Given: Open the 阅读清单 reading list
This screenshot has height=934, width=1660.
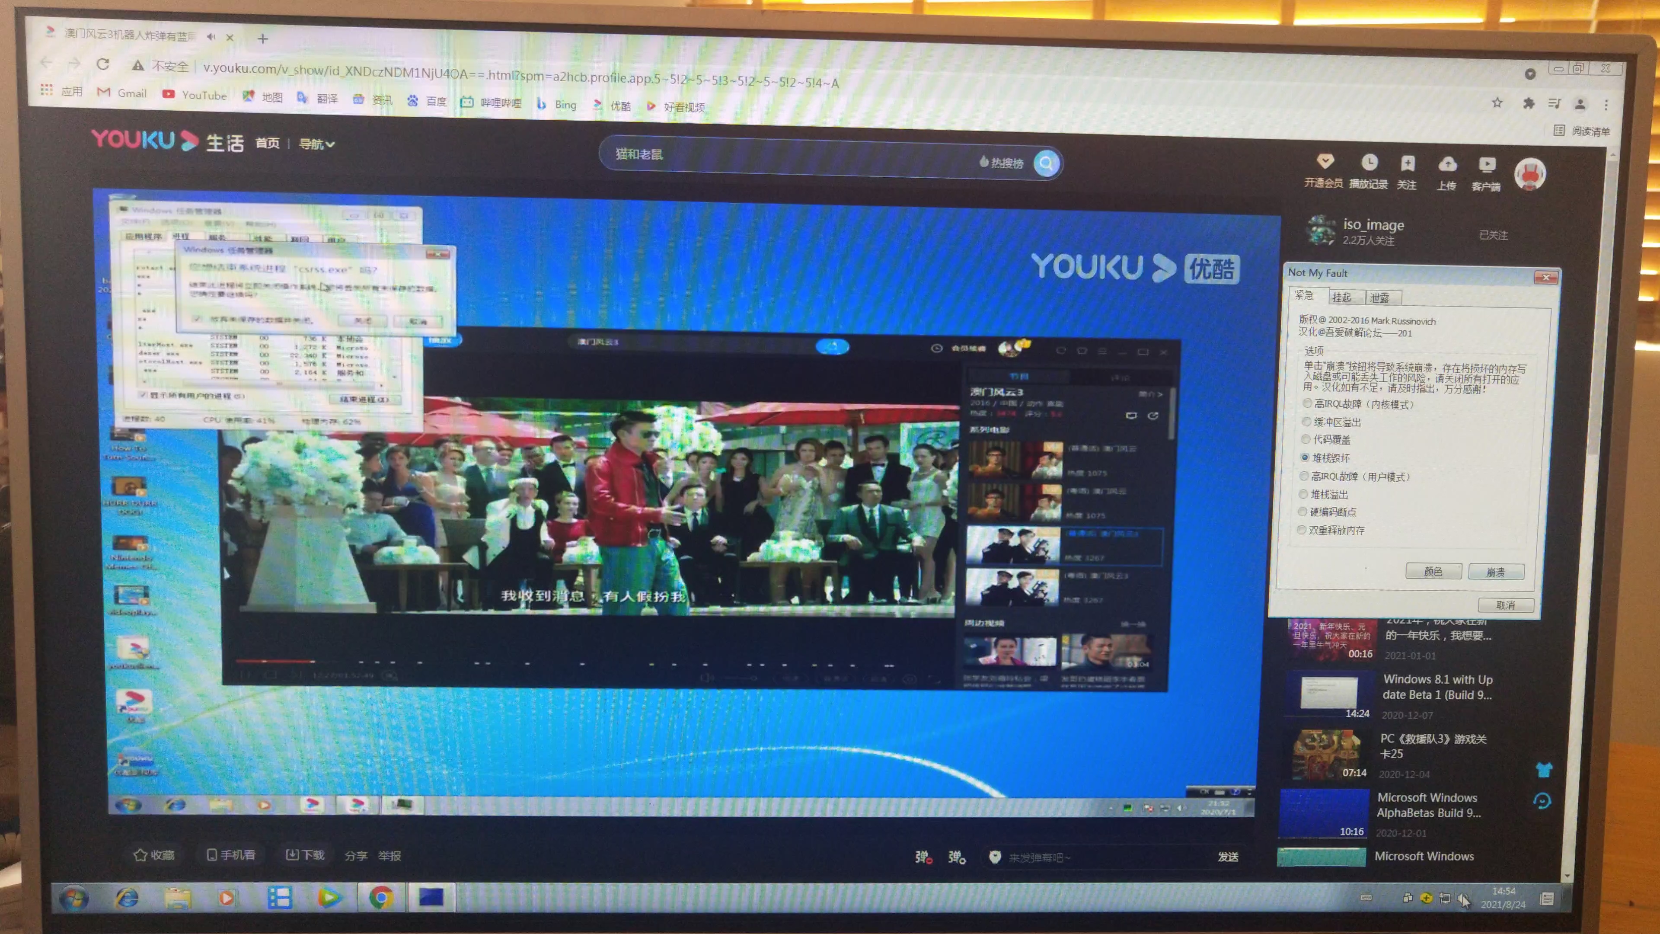Looking at the screenshot, I should [x=1582, y=131].
